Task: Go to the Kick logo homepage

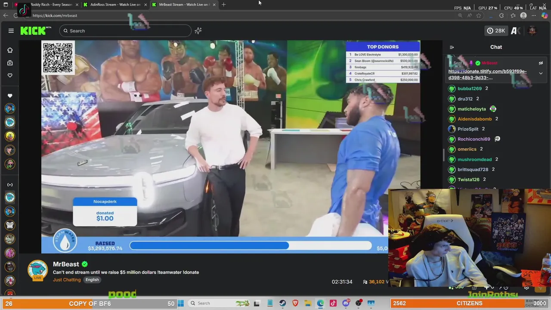Action: 36,31
